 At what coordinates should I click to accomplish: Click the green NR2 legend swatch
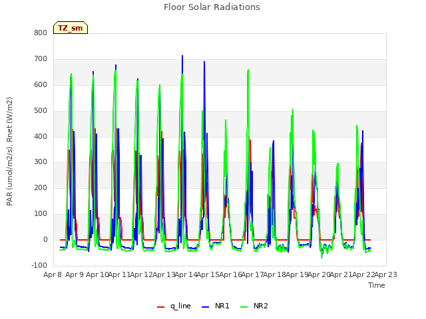tap(244, 307)
